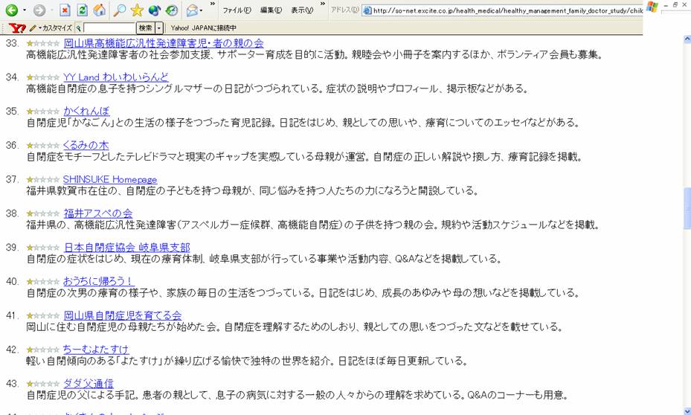This screenshot has height=415, width=691.
Task: Click the Yahoo! Y! logo on toolbar
Action: (17, 28)
